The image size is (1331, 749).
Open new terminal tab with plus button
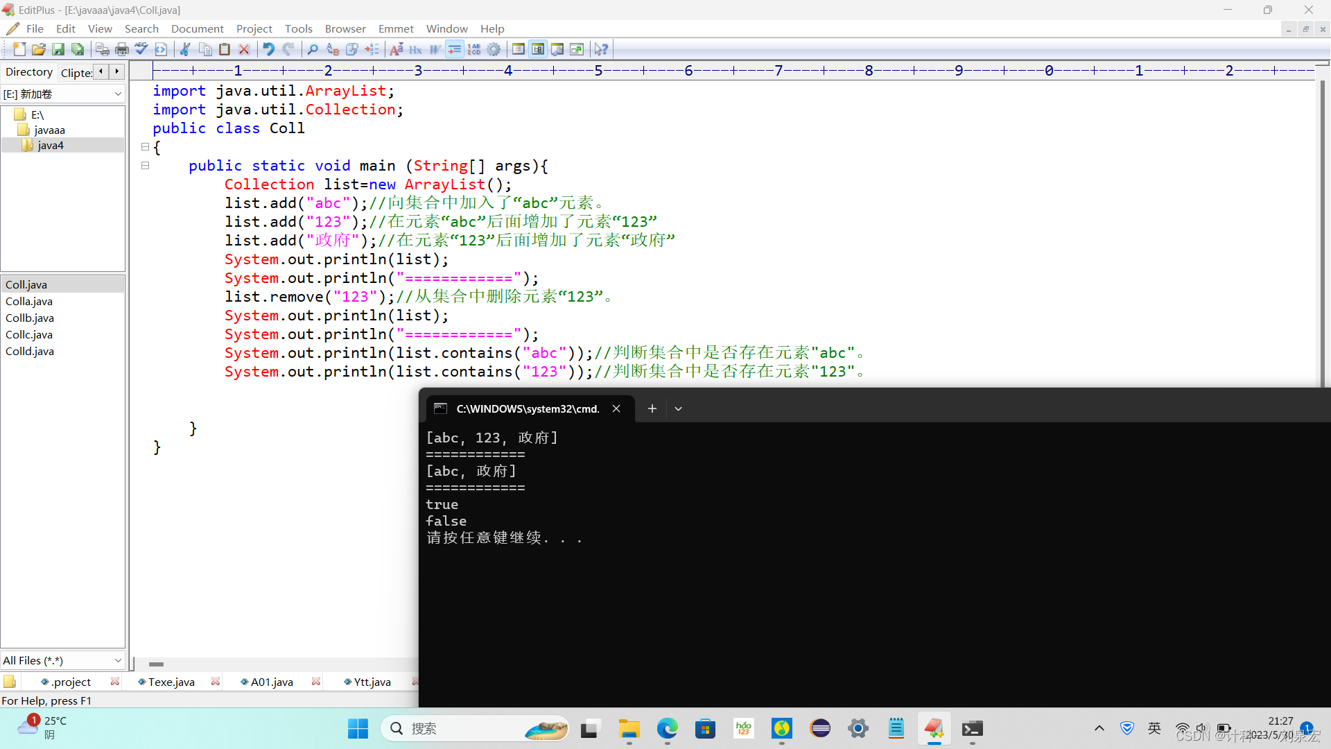[652, 408]
